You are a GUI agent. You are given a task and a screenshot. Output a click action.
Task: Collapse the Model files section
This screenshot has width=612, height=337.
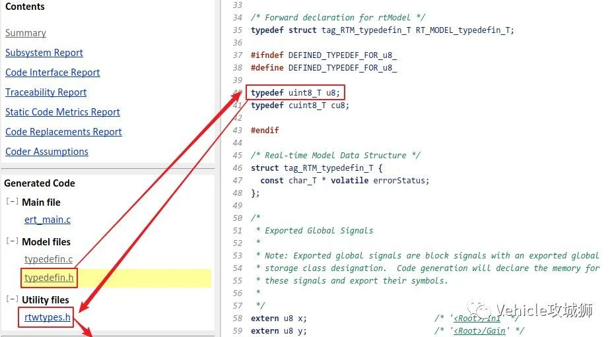[12, 241]
